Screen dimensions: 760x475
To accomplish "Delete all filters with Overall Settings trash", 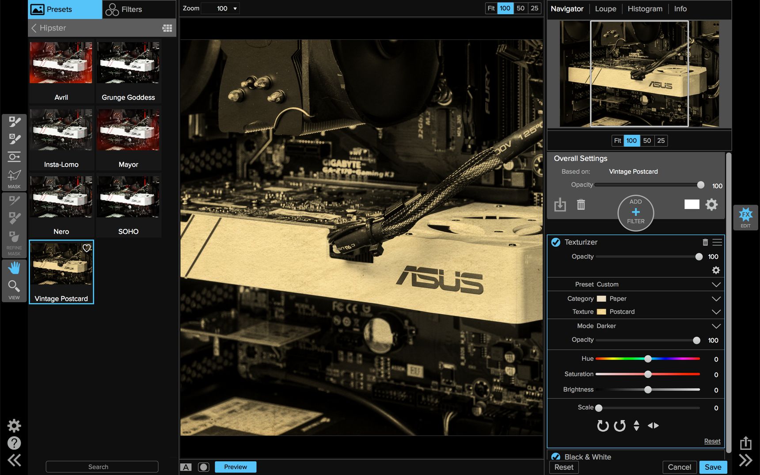I will point(581,205).
